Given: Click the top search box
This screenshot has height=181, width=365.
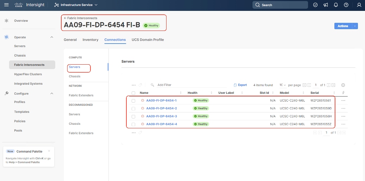Looking at the screenshot, I should coord(280,5).
